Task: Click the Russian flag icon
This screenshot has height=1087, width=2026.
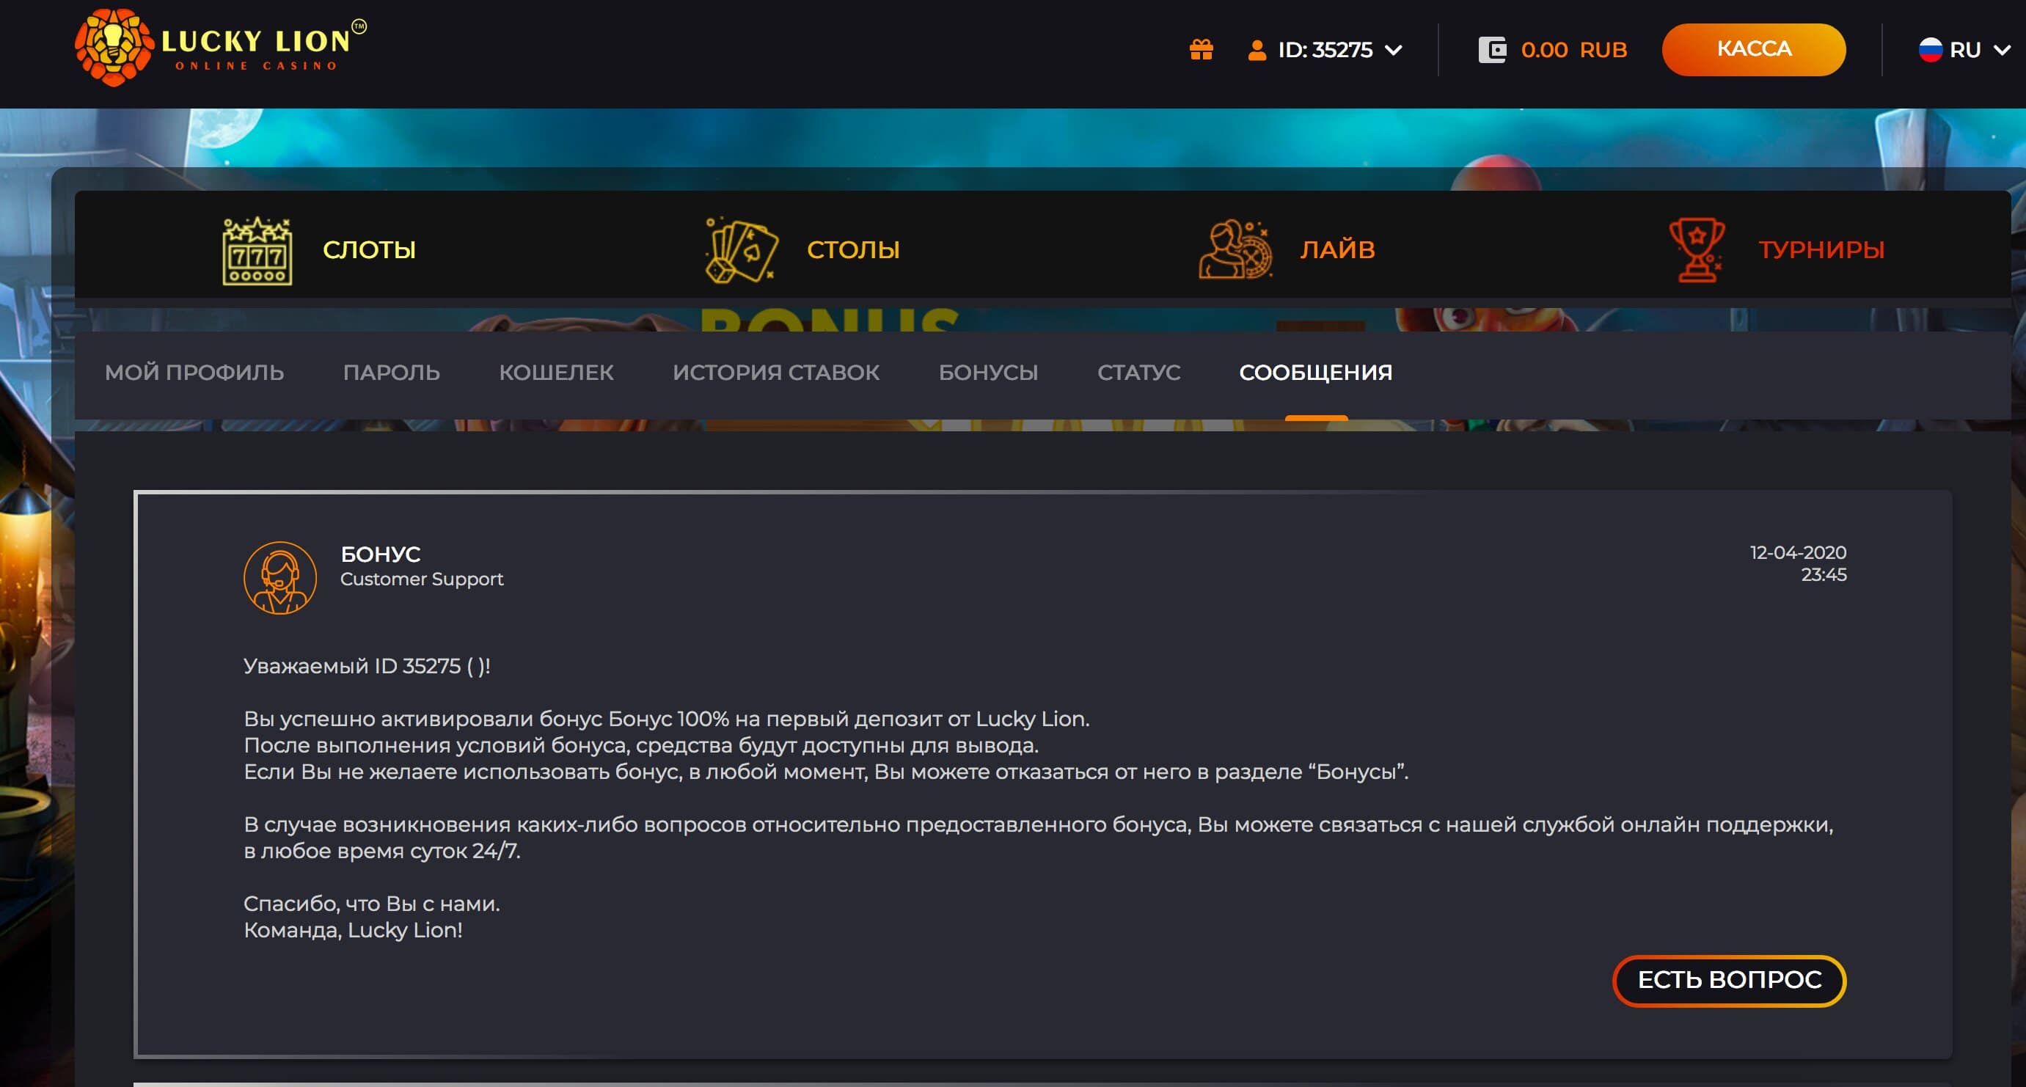Action: coord(1930,51)
